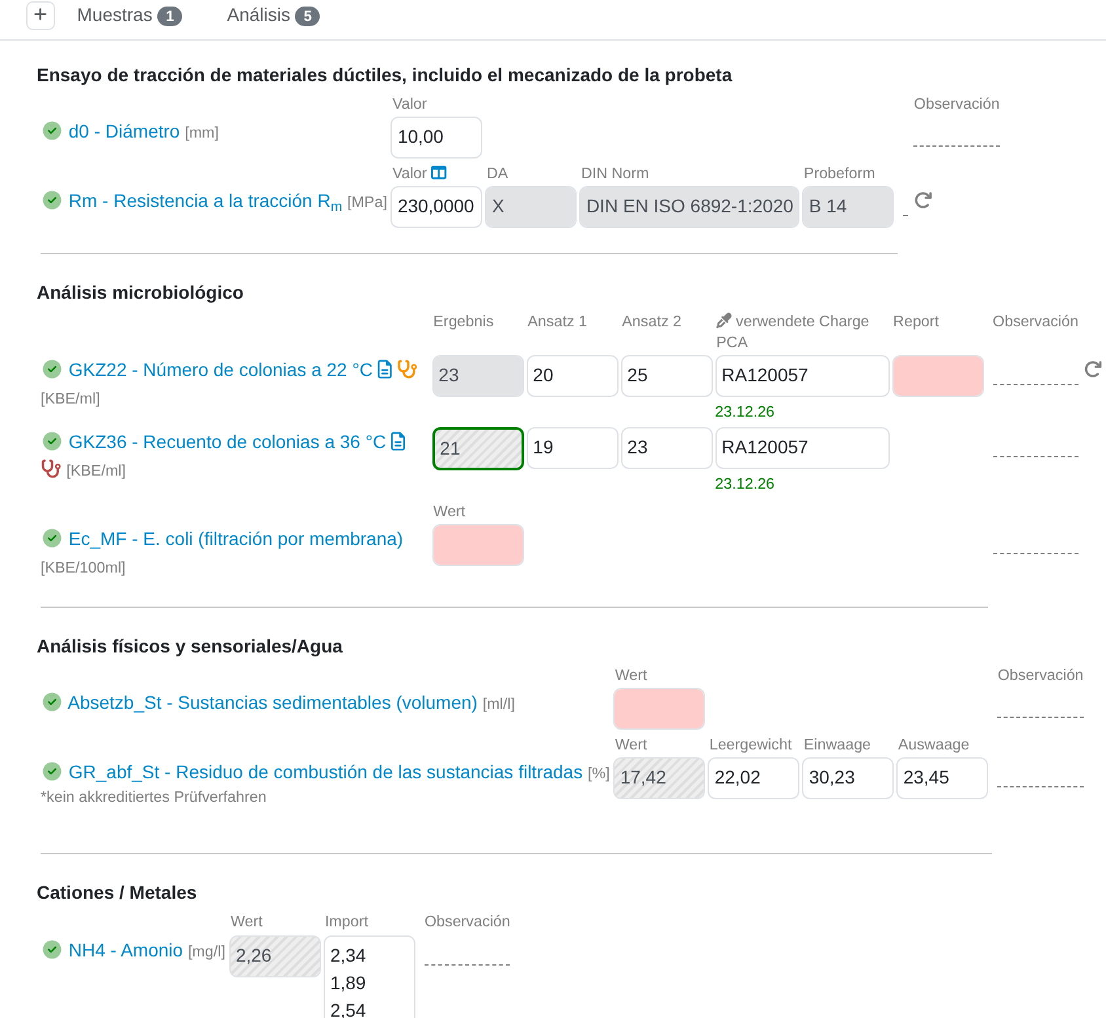Click GKZ22 Ansatz 1 field showing 20
This screenshot has height=1018, width=1106.
pos(573,376)
